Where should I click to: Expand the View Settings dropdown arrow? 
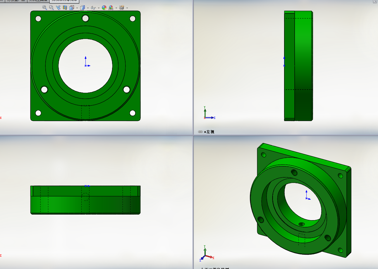(x=127, y=8)
